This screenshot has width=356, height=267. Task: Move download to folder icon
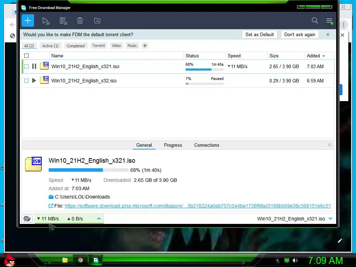pyautogui.click(x=97, y=21)
